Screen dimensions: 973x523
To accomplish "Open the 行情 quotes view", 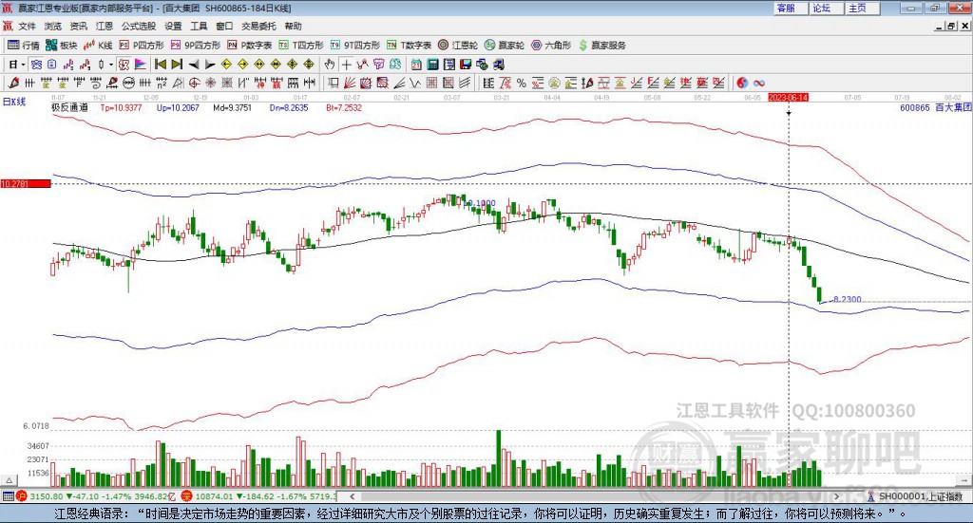I will pyautogui.click(x=24, y=45).
